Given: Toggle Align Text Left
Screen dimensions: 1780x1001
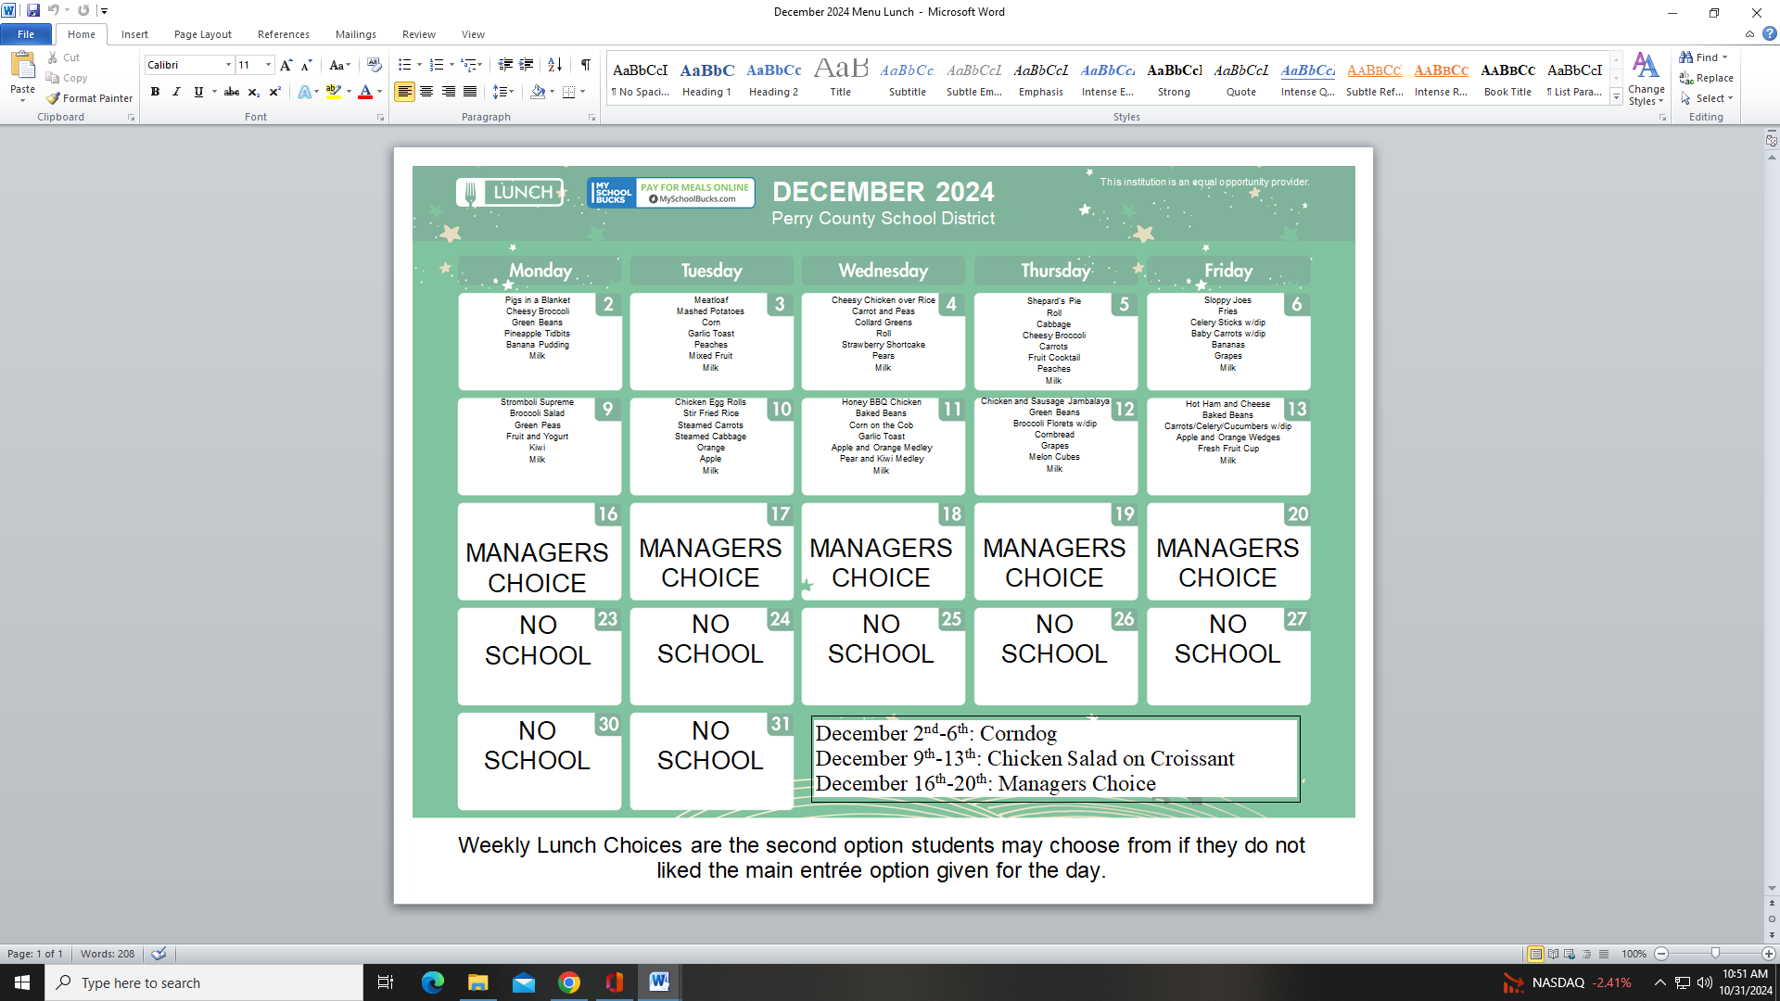Looking at the screenshot, I should tap(404, 92).
